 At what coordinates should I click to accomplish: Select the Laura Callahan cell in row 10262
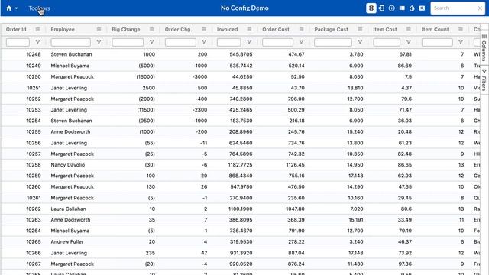68,209
